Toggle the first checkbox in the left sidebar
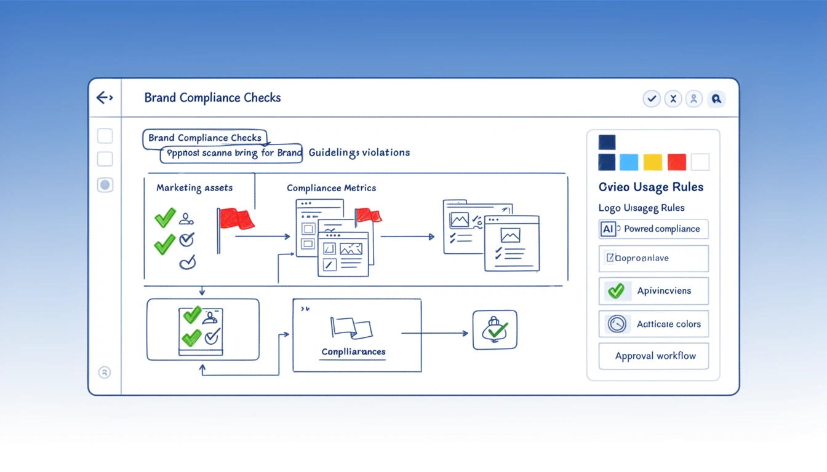Screen dimensions: 827x472 (x=105, y=135)
